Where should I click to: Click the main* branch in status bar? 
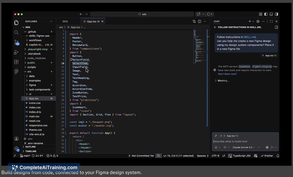pos(25,156)
